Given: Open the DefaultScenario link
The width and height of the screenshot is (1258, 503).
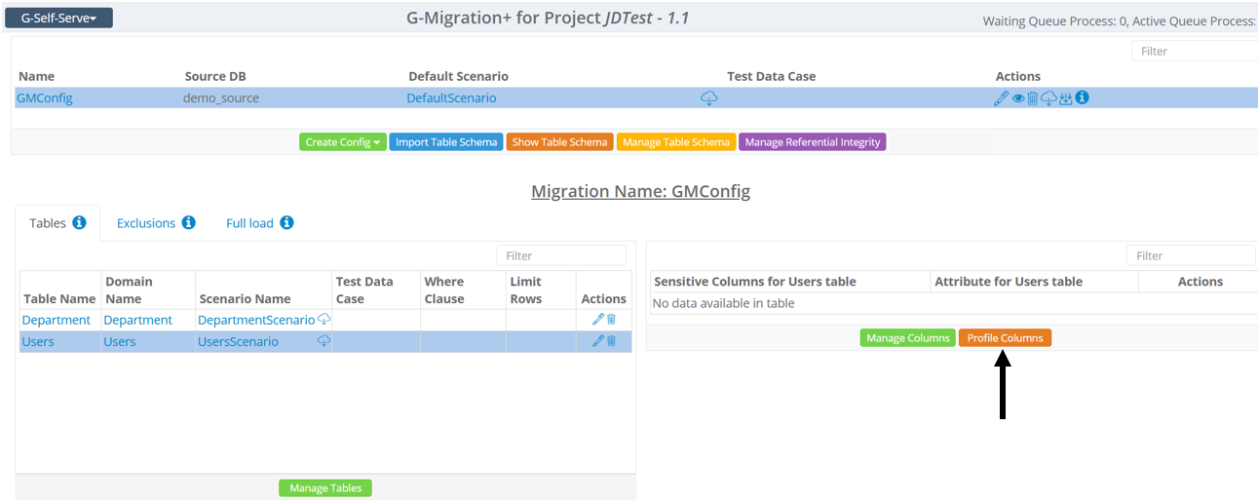Looking at the screenshot, I should (451, 98).
